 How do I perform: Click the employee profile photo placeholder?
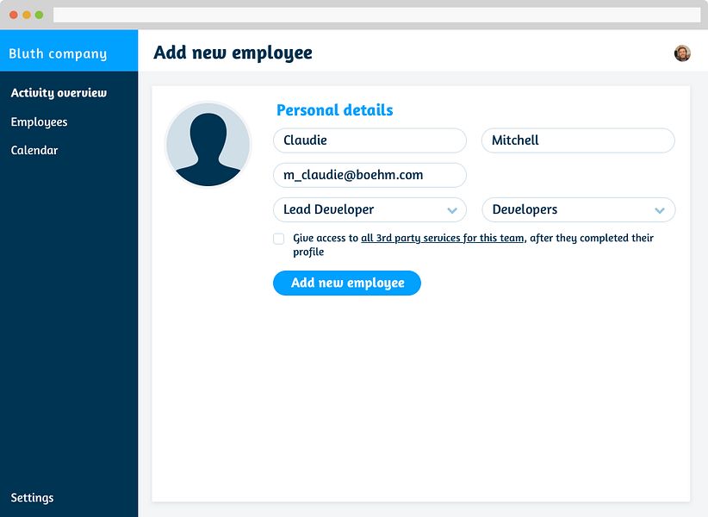tap(208, 144)
